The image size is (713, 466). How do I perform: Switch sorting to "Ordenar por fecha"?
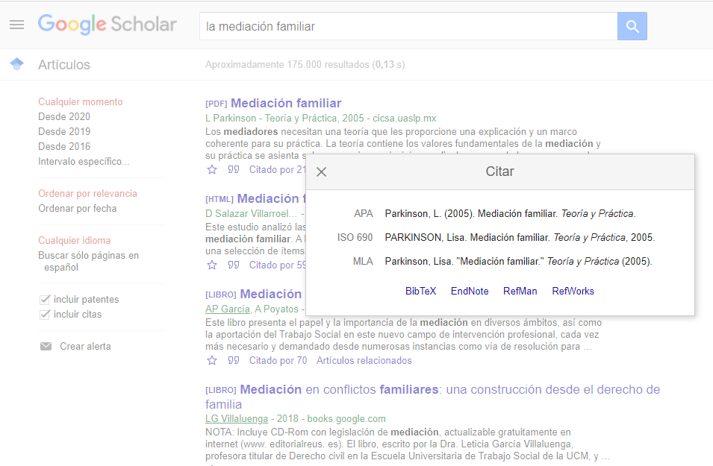pyautogui.click(x=78, y=209)
